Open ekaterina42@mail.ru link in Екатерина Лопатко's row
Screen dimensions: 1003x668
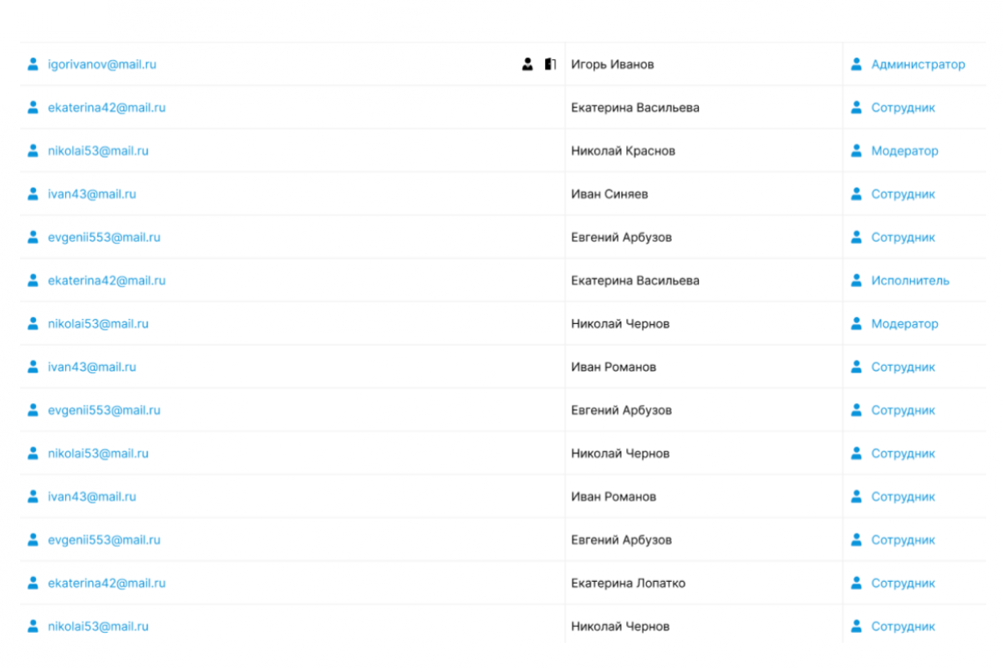tap(106, 583)
